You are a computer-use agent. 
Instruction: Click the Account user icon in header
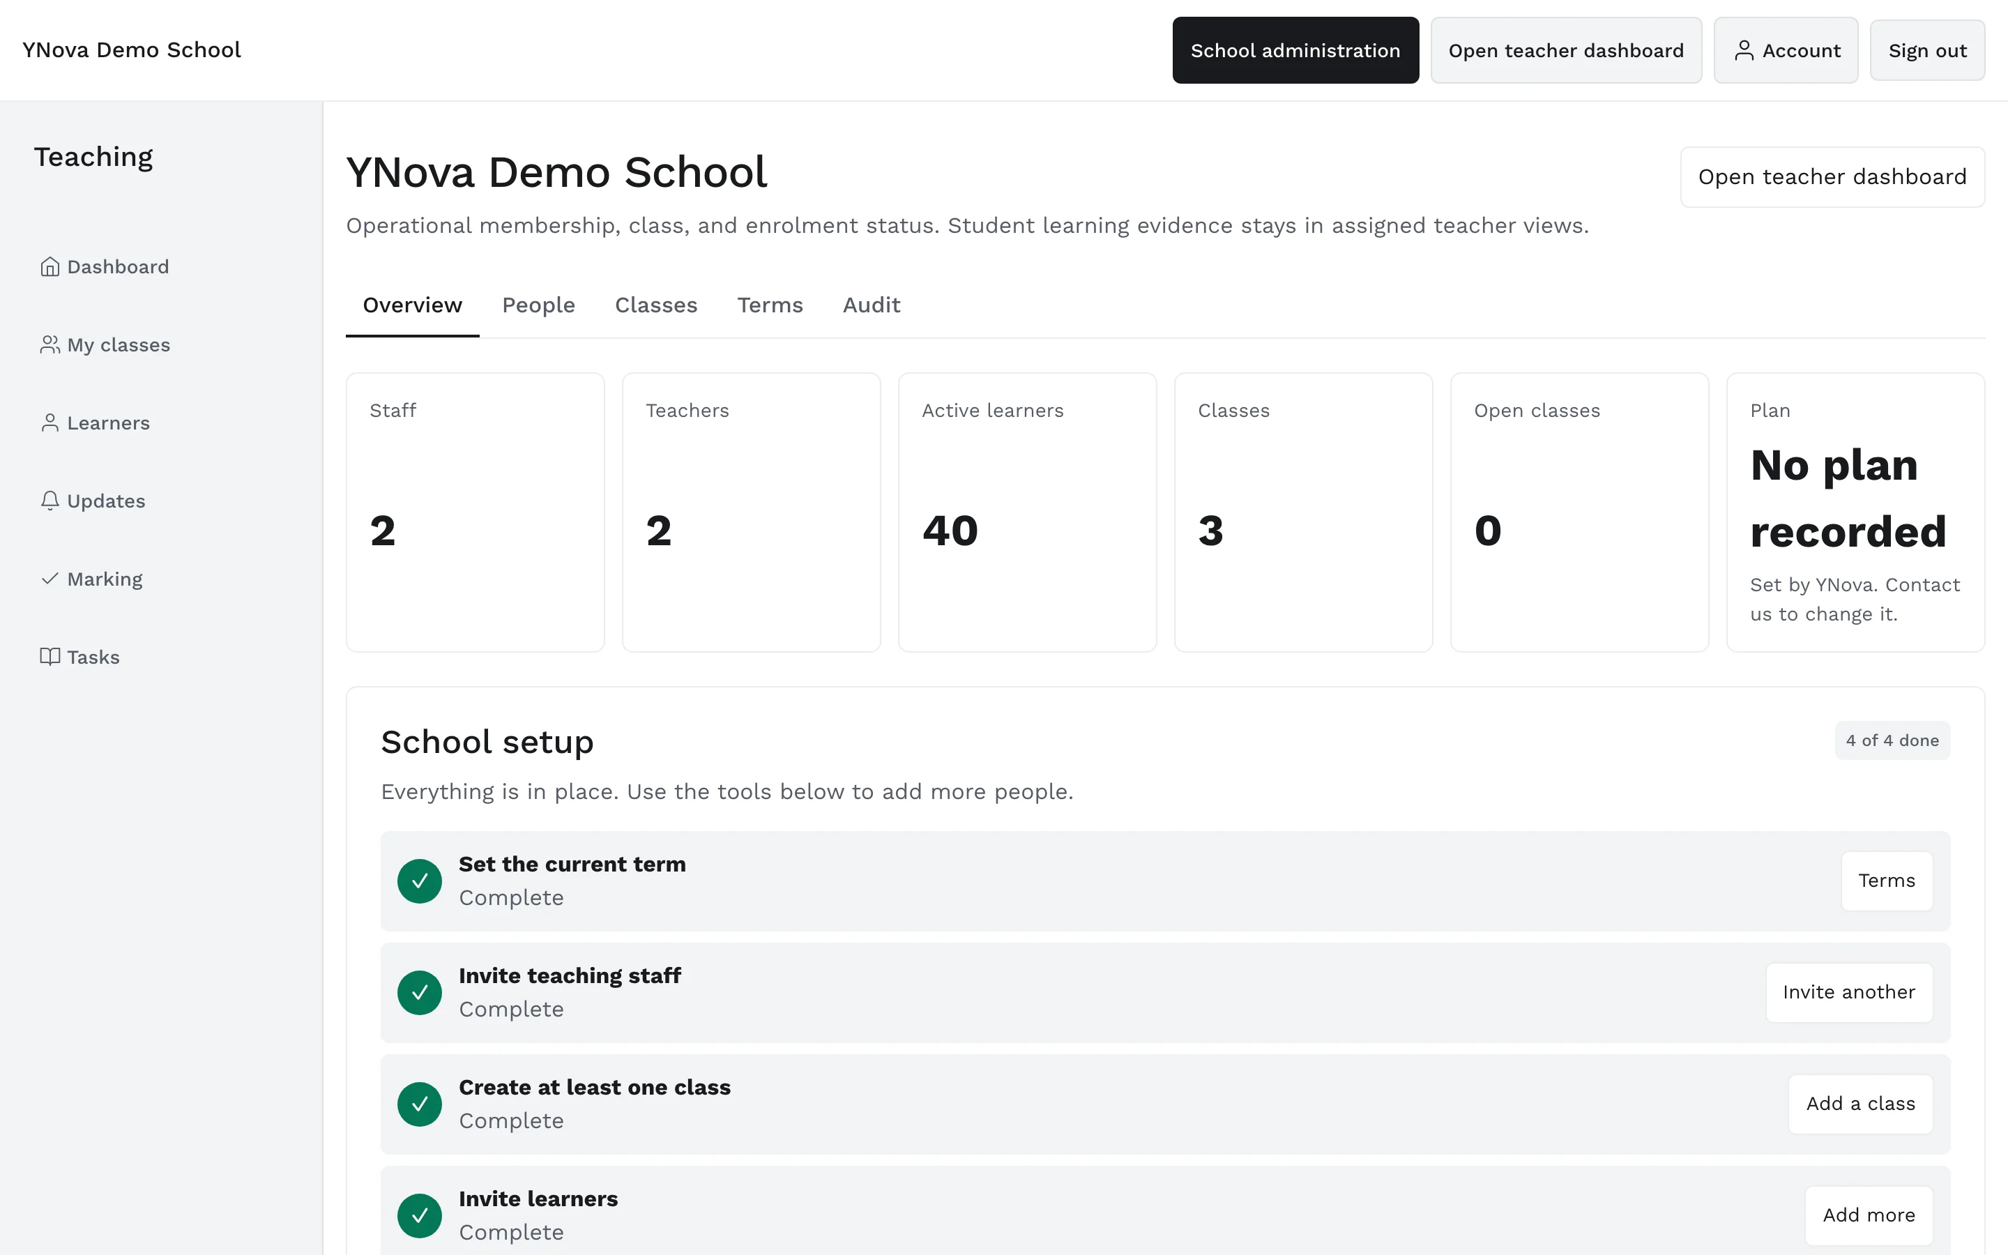1744,51
